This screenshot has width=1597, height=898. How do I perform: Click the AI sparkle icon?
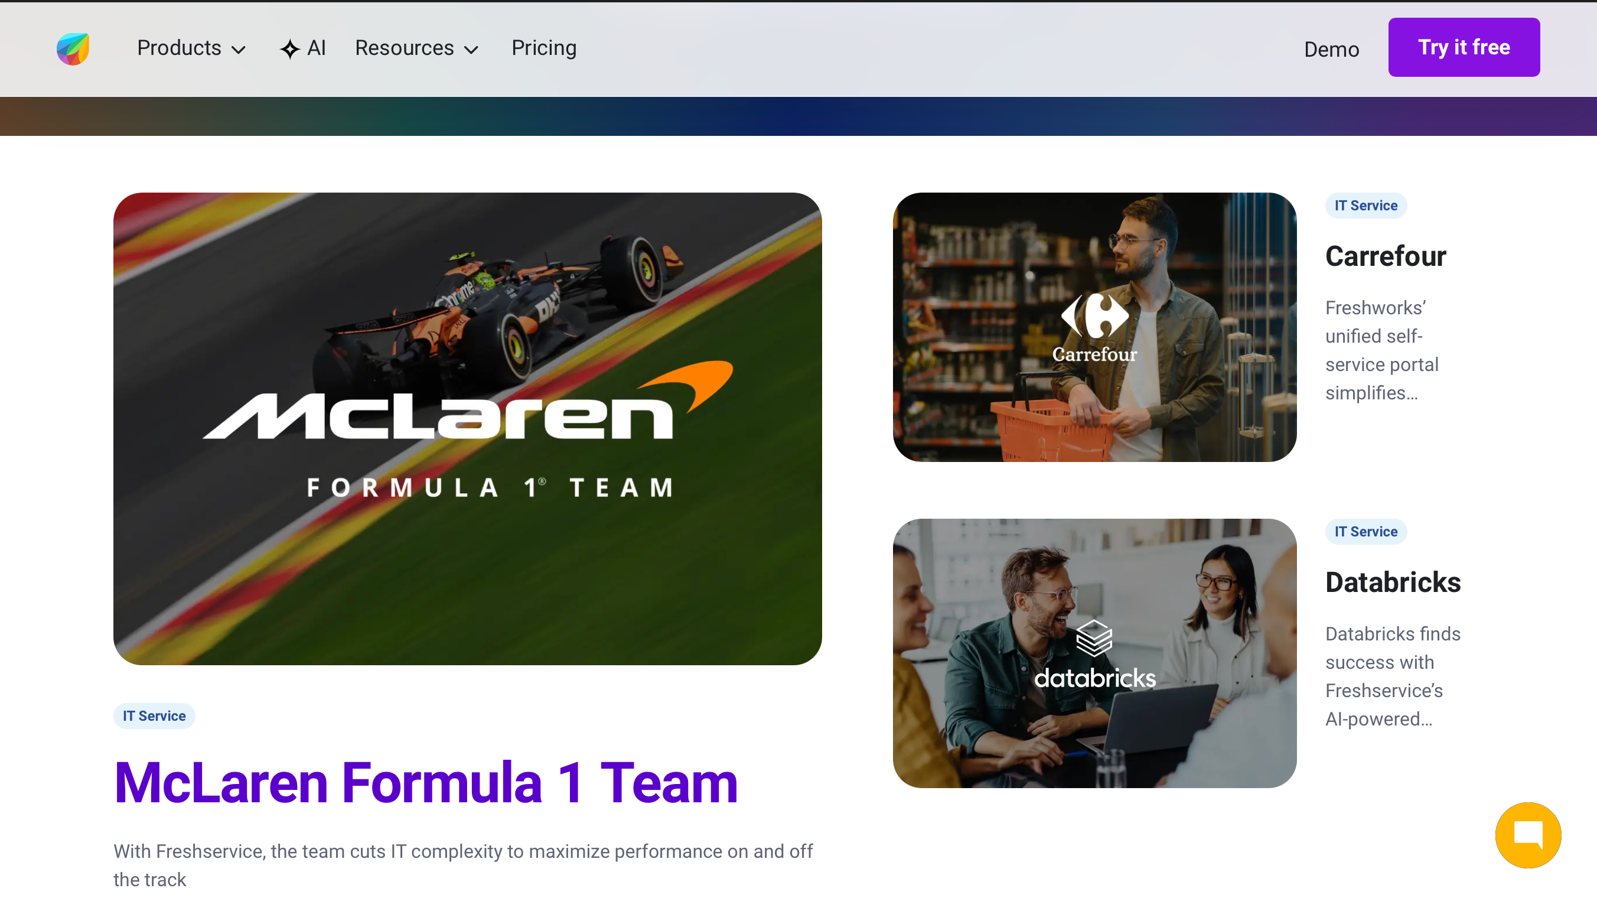(x=289, y=49)
